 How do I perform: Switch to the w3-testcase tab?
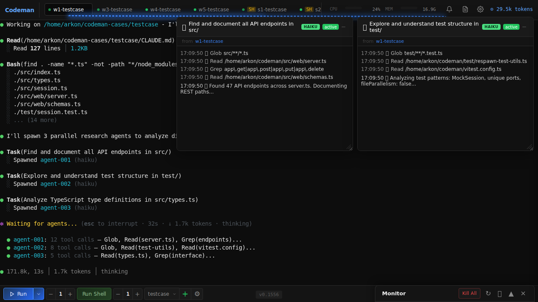point(116,9)
